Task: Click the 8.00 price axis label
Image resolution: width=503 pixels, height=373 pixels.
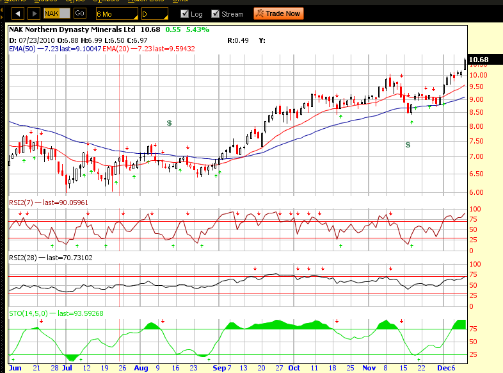Action: (476, 127)
